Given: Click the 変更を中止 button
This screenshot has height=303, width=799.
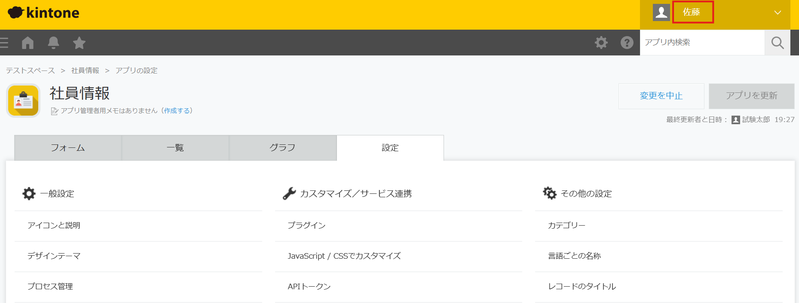Looking at the screenshot, I should point(661,96).
